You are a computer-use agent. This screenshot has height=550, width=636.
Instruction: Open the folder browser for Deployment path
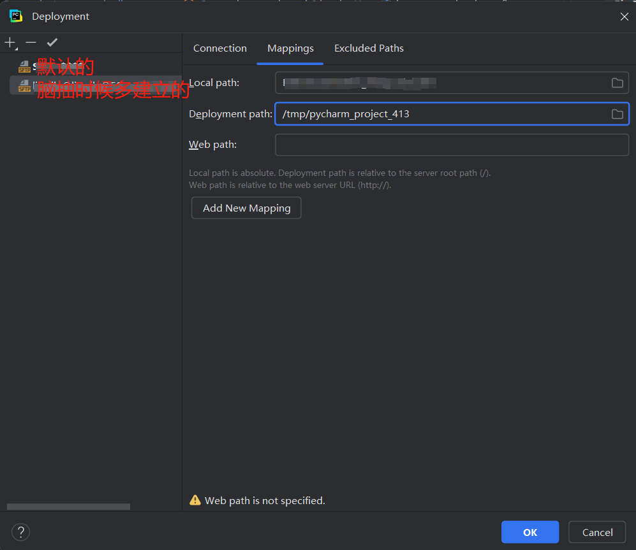[616, 113]
